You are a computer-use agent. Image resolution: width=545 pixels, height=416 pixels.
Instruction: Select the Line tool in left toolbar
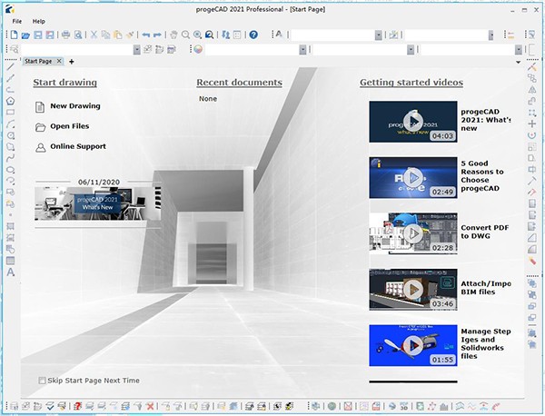pos(10,67)
